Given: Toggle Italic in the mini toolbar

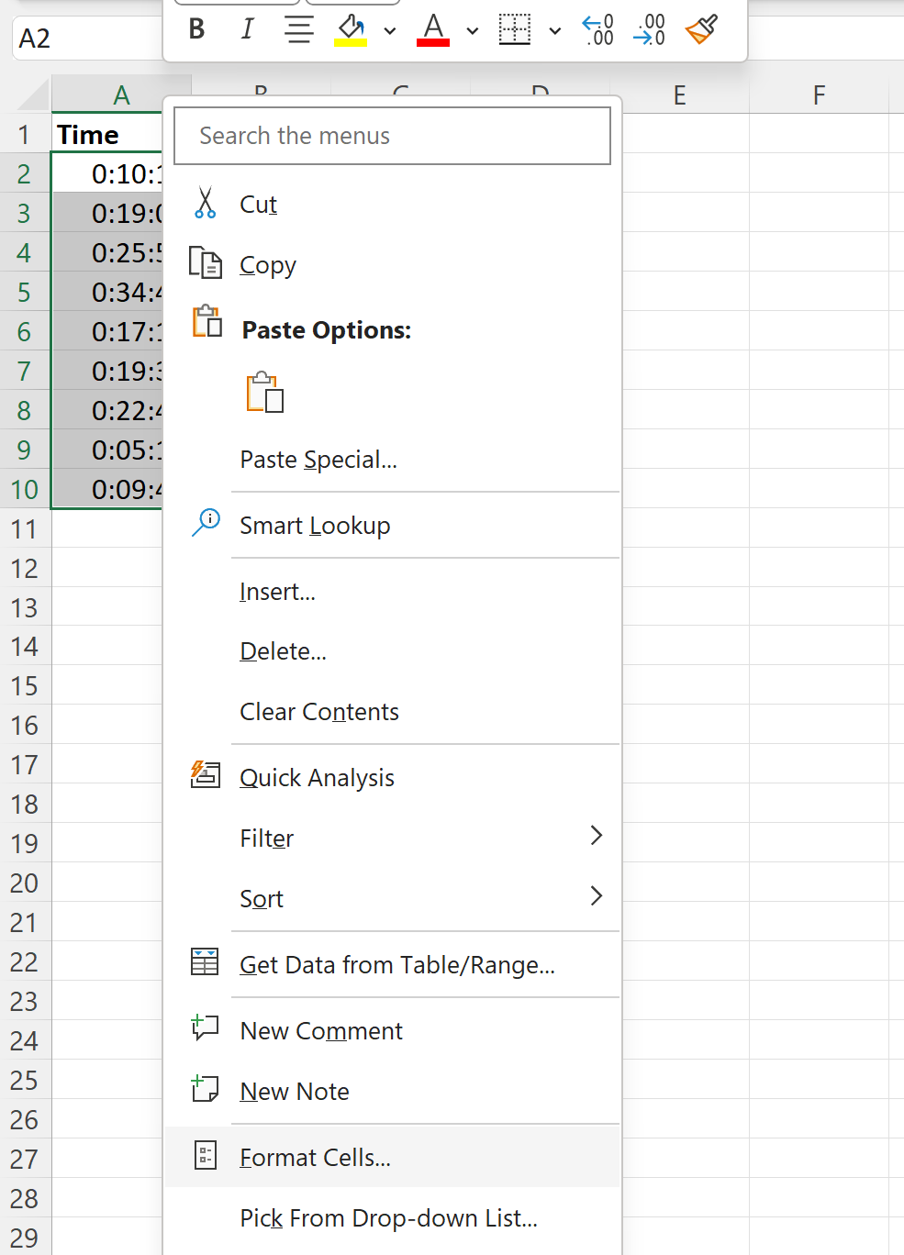Looking at the screenshot, I should (247, 29).
